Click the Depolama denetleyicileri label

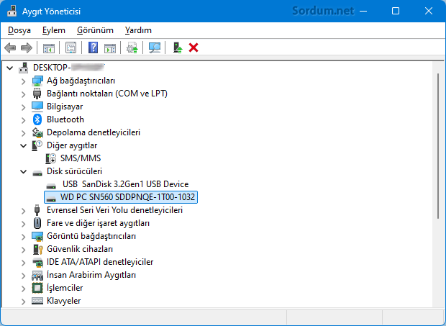click(94, 132)
